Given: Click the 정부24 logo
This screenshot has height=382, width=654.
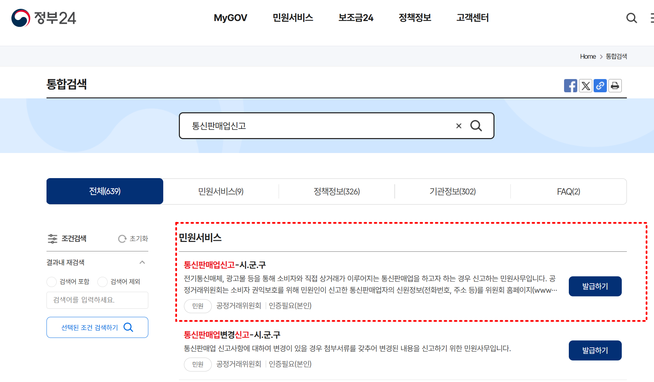Looking at the screenshot, I should (43, 18).
